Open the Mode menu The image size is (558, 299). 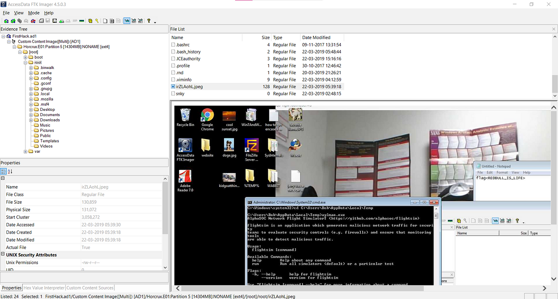(x=34, y=13)
